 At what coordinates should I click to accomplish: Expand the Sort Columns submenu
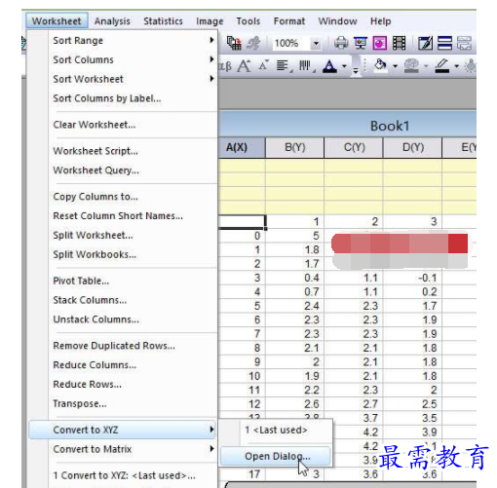point(211,59)
